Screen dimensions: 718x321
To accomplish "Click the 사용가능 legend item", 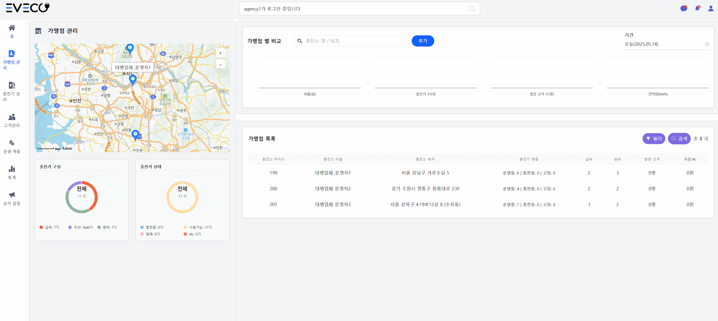I will [x=197, y=227].
